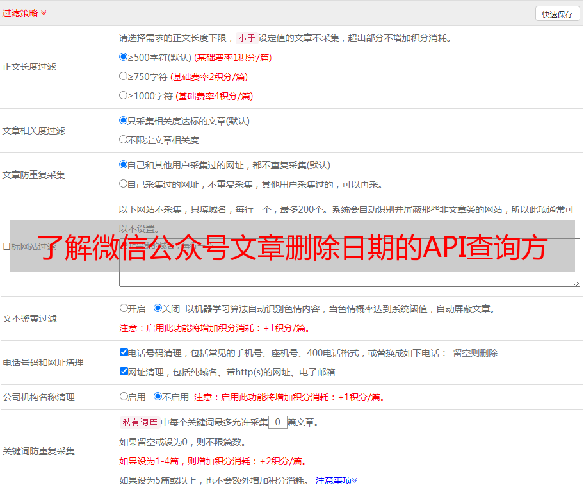Select 自己采集过的网址 no-repeat option
Screen dimensions: 584x492
pyautogui.click(x=124, y=184)
